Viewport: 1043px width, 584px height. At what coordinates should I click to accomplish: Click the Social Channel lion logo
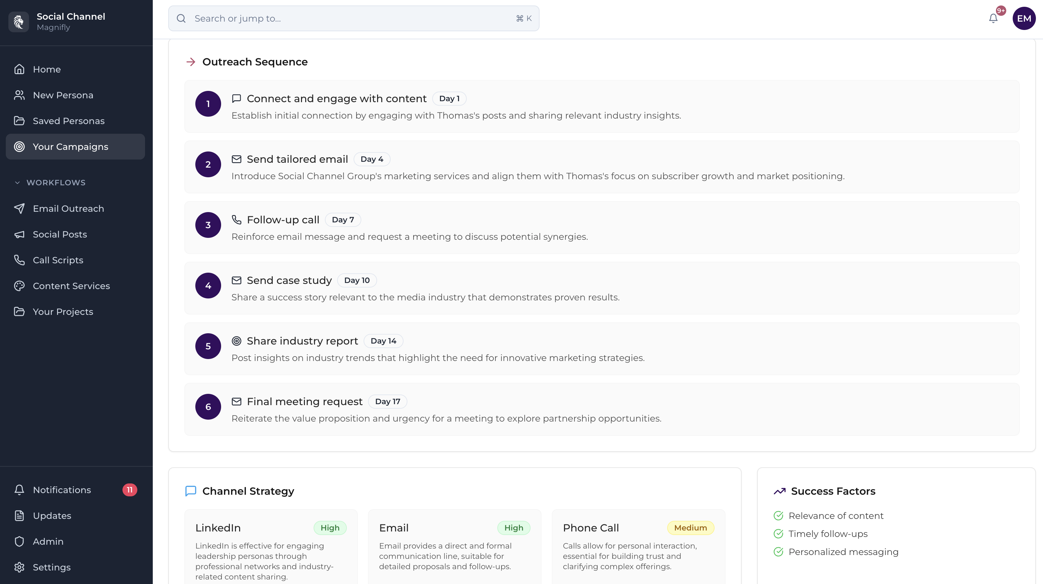19,22
